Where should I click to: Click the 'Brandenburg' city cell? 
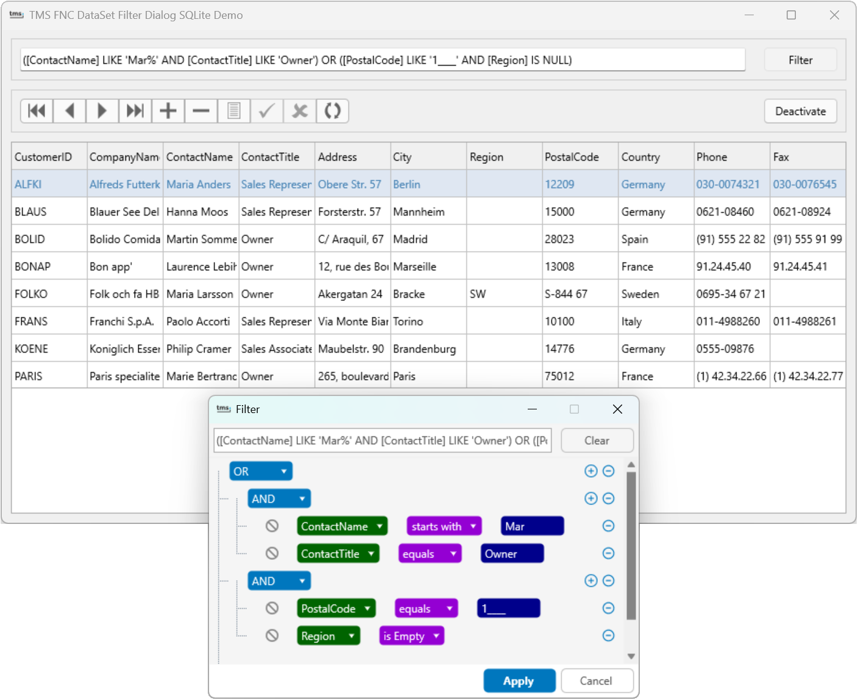click(x=428, y=348)
